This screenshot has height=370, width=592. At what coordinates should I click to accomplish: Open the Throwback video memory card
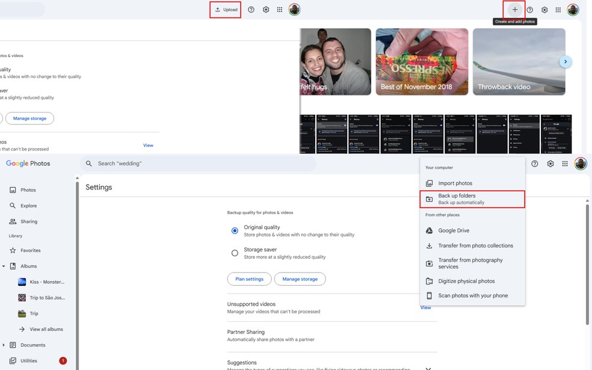coord(519,61)
